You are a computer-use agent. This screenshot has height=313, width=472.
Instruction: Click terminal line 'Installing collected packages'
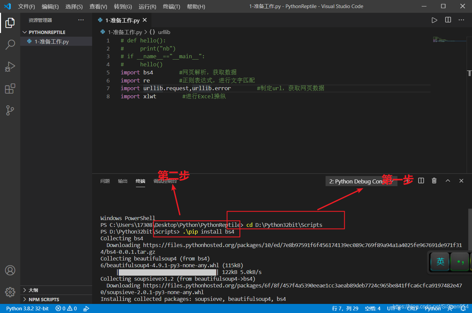pyautogui.click(x=193, y=299)
